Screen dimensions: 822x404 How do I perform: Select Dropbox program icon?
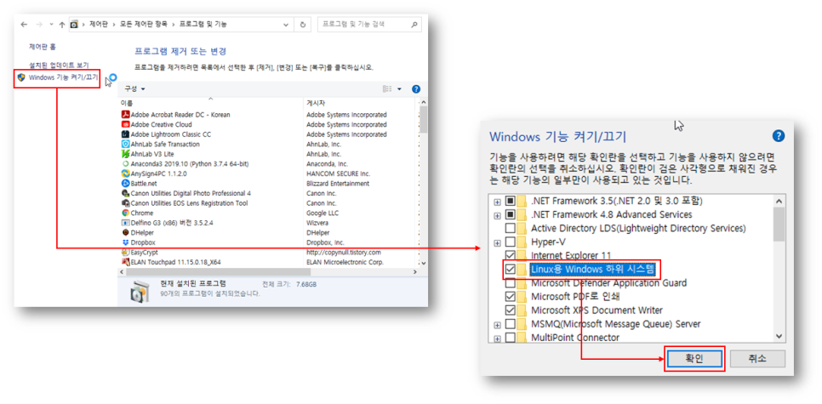pos(125,242)
